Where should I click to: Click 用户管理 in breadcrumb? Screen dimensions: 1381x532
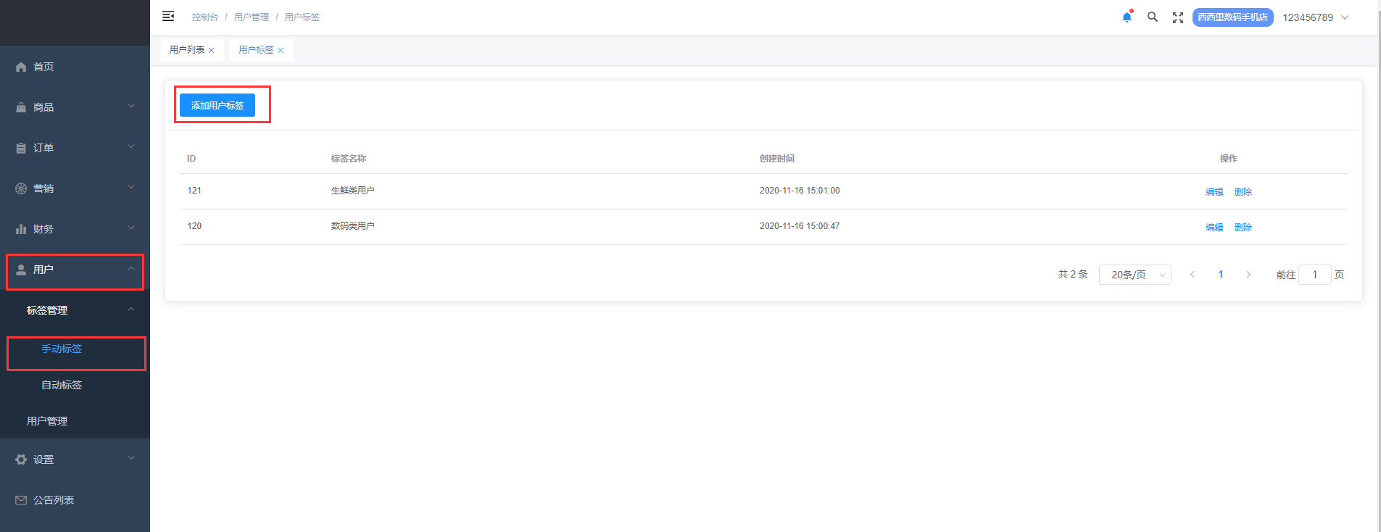[x=252, y=17]
